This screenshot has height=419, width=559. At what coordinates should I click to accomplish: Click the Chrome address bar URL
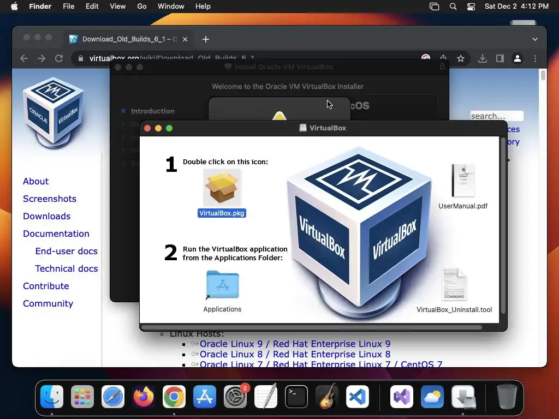[172, 58]
